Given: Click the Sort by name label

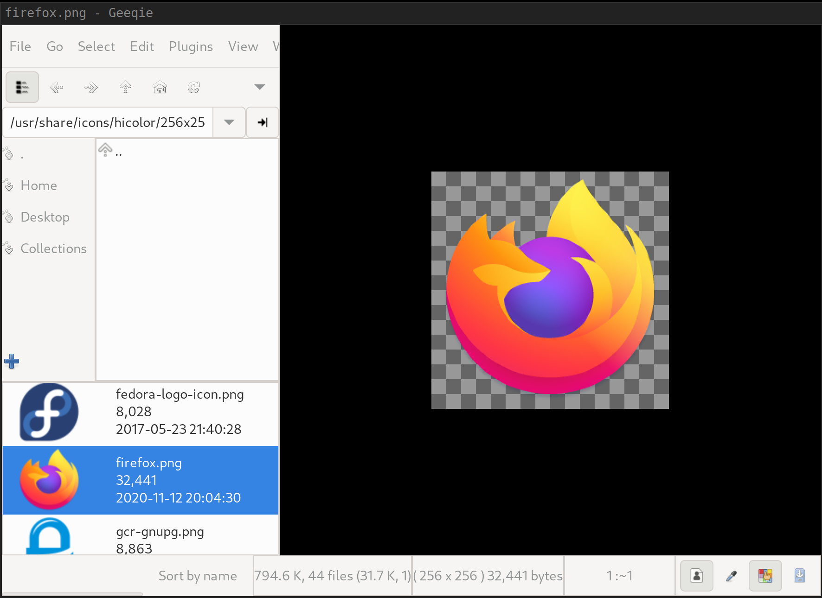Looking at the screenshot, I should pyautogui.click(x=198, y=576).
